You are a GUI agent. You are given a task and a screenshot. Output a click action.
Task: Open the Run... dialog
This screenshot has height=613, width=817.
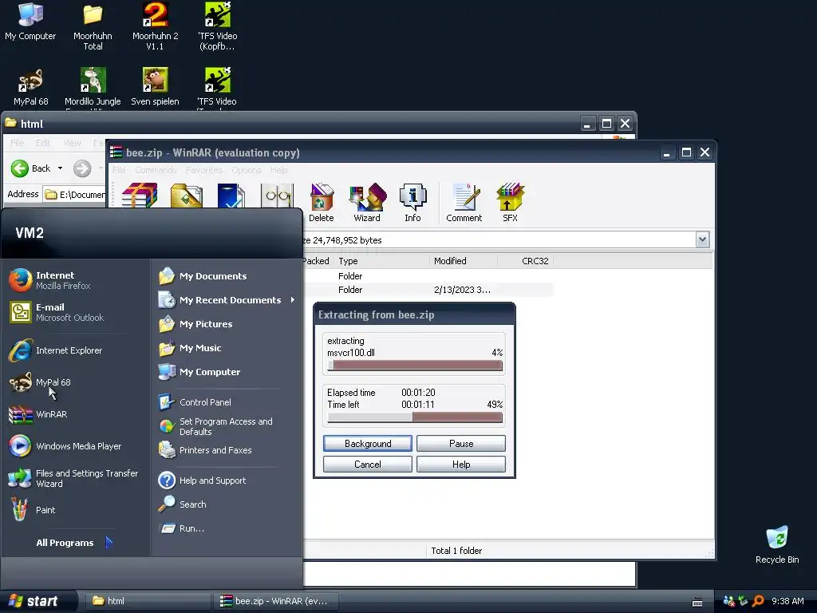click(181, 528)
